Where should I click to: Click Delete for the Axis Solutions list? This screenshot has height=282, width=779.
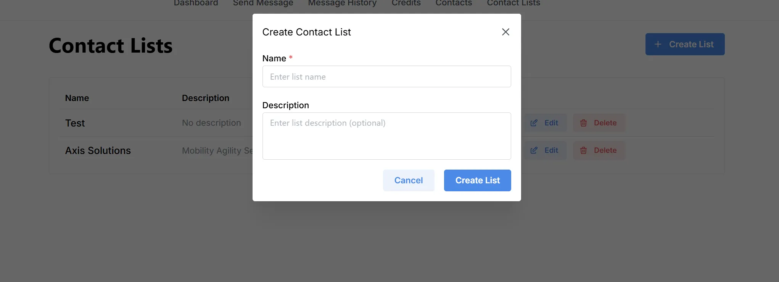tap(599, 150)
